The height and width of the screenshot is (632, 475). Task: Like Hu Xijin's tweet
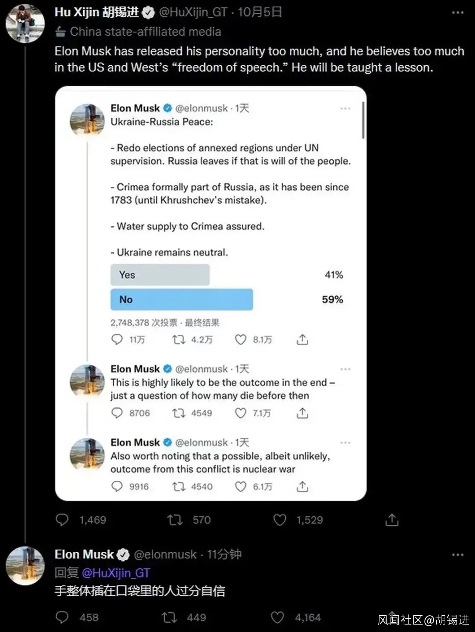280,520
